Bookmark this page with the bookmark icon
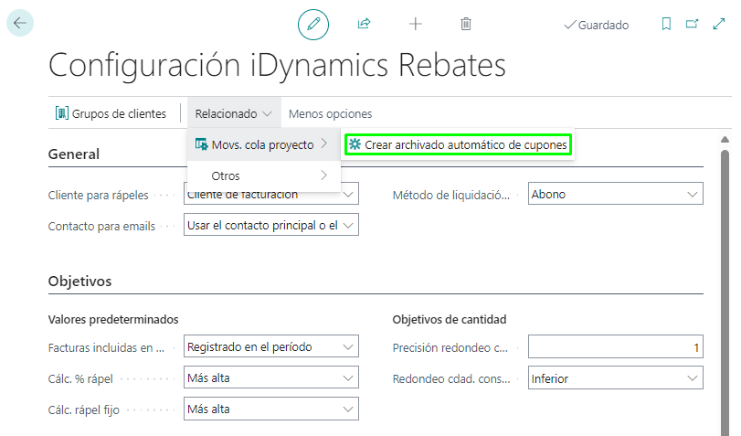The image size is (741, 436). [x=666, y=24]
